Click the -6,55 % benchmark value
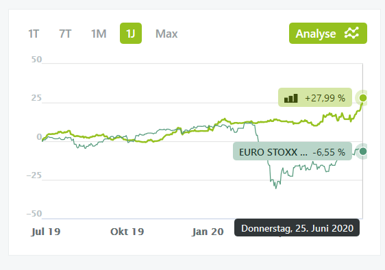 [x=329, y=152]
